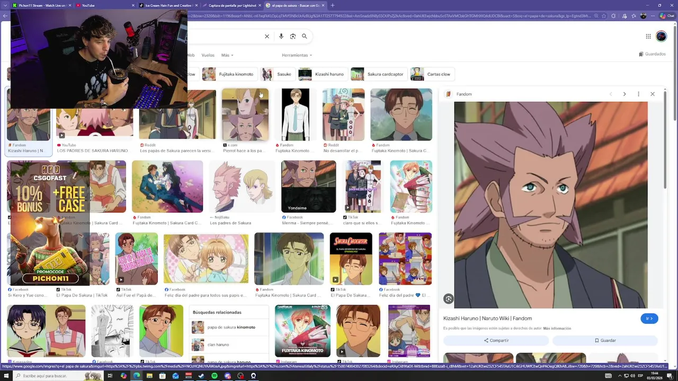678x381 pixels.
Task: Open Microsoft Edge taskbar icon
Action: click(137, 376)
